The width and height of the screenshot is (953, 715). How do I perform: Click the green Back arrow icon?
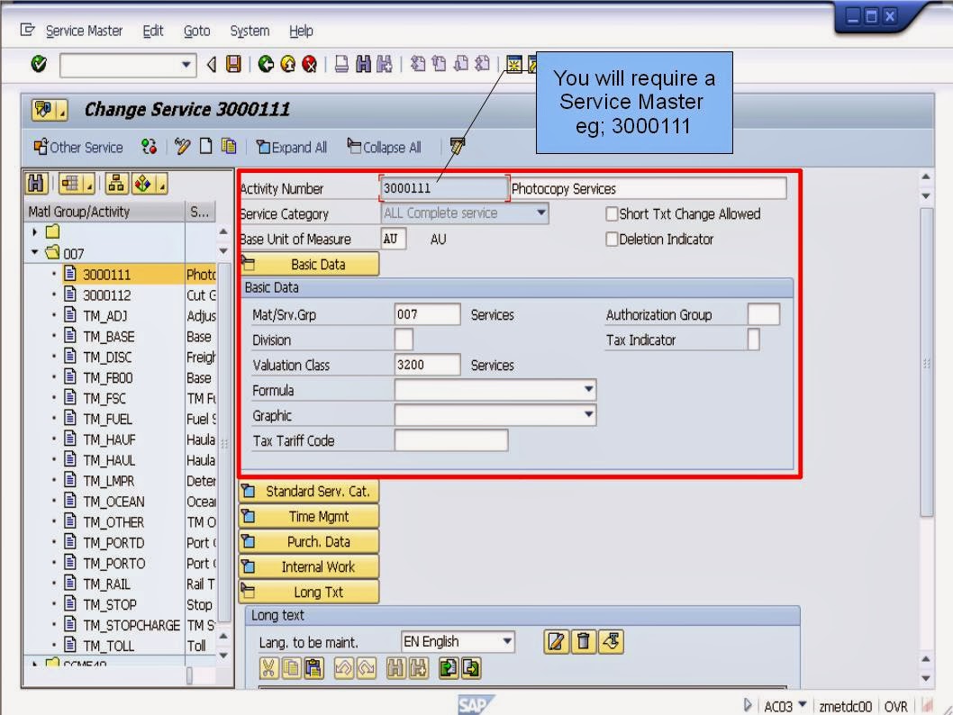(x=266, y=64)
